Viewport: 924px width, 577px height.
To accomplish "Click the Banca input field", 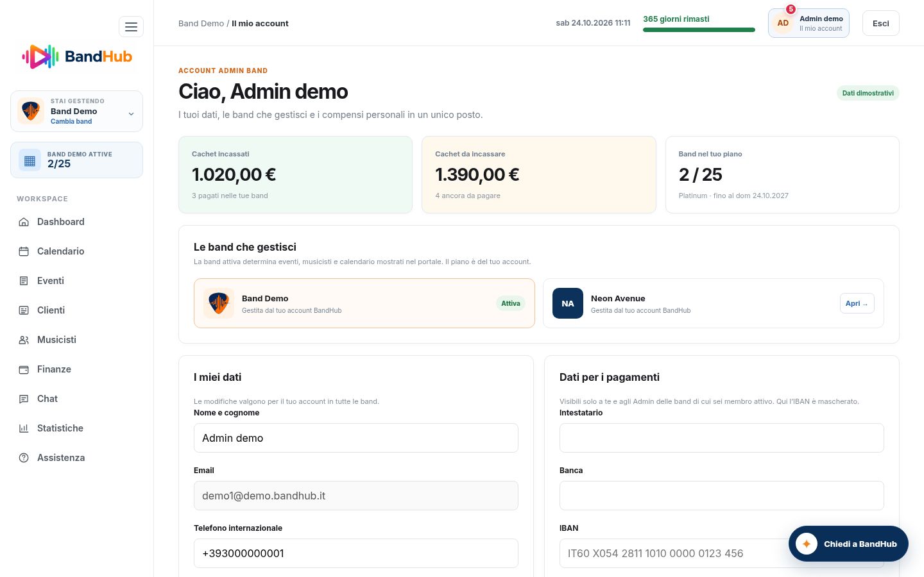I will (722, 496).
